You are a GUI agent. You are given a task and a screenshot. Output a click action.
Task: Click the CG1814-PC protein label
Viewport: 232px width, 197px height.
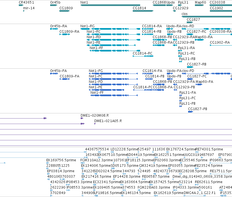[143, 87]
